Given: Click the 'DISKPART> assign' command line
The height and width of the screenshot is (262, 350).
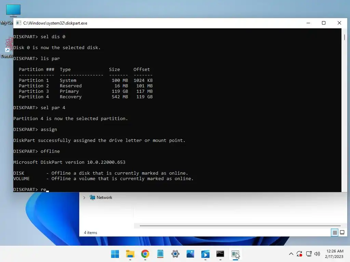Looking at the screenshot, I should click(35, 129).
